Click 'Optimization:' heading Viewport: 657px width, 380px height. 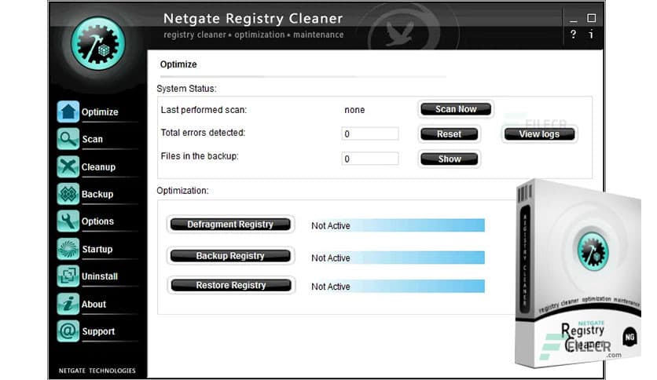tap(182, 191)
